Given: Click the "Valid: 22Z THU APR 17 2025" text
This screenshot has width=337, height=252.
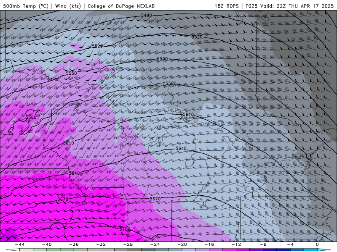Looking at the screenshot, I should [297, 6].
